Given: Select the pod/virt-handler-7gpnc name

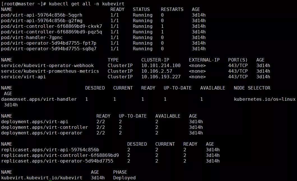Looking at the screenshot, I should pos(32,38).
